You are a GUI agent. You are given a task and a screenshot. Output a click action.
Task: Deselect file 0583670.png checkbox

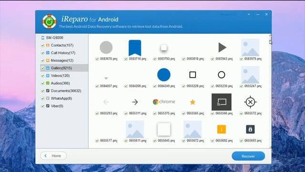(97, 59)
